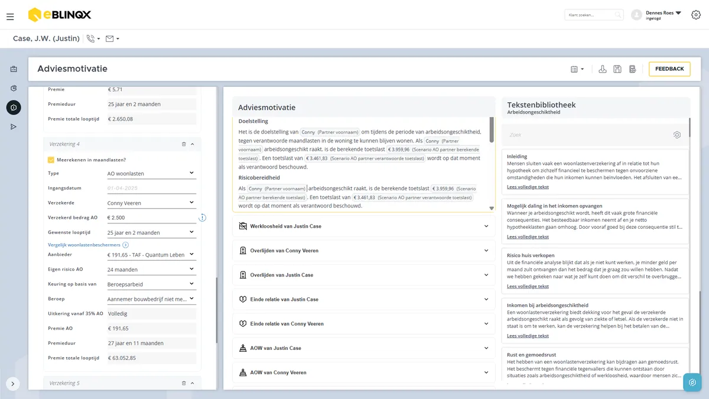This screenshot has width=709, height=399.
Task: Expand the left sidebar with the bottom arrow button
Action: point(12,384)
